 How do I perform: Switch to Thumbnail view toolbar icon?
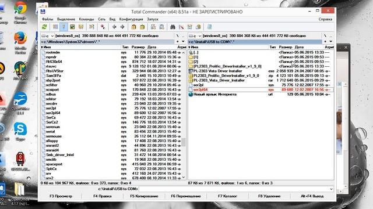coord(72,27)
